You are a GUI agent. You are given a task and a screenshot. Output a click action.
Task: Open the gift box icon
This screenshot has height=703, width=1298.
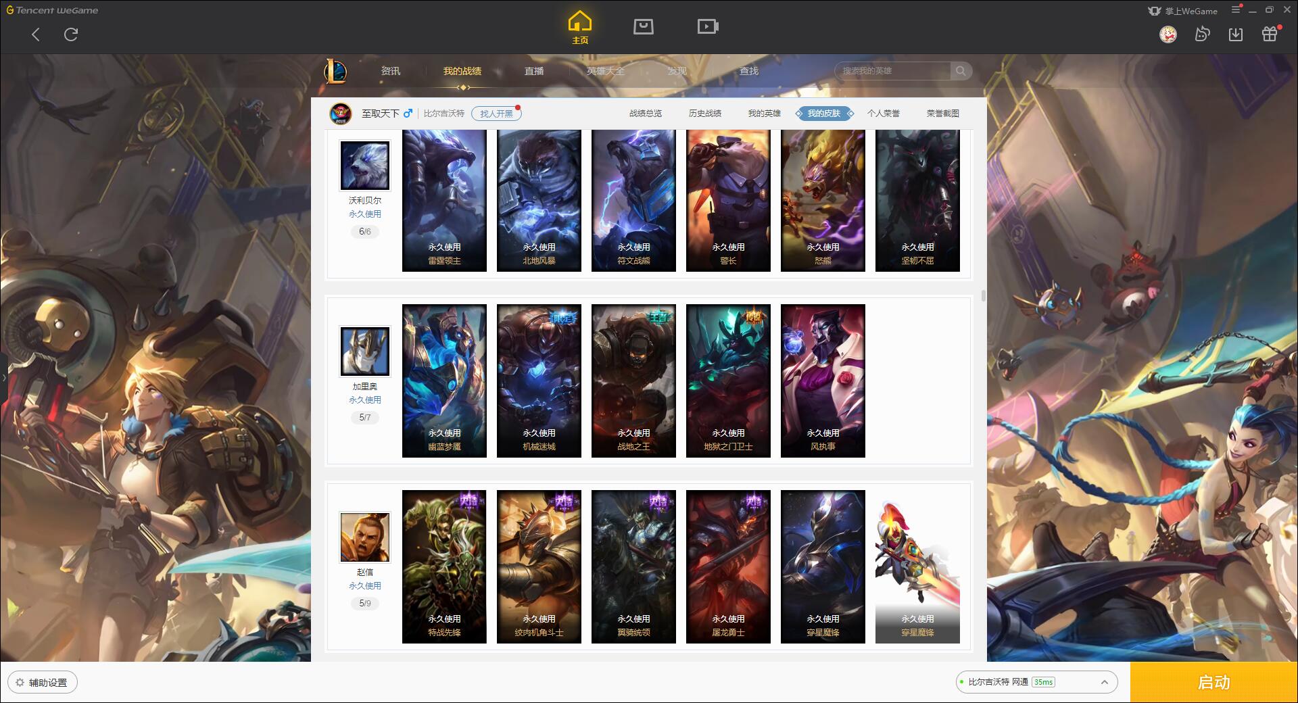coord(1270,34)
